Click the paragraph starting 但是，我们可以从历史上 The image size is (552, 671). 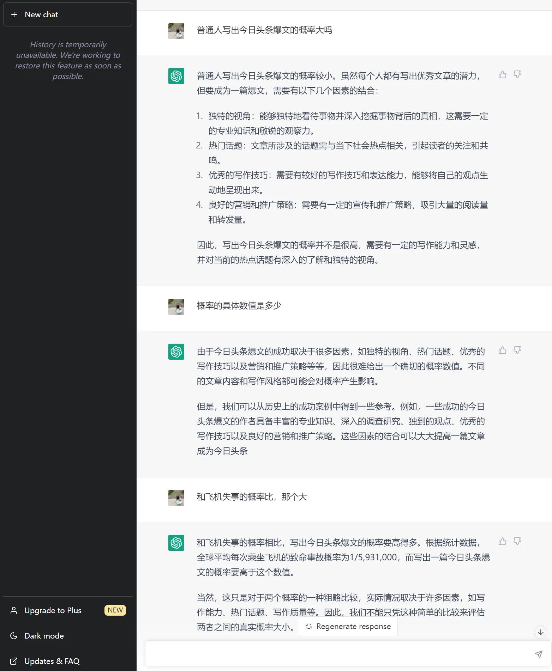[341, 429]
